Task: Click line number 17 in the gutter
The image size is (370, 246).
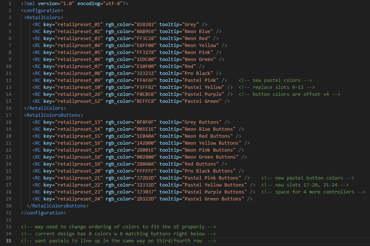Action: pyautogui.click(x=8, y=115)
